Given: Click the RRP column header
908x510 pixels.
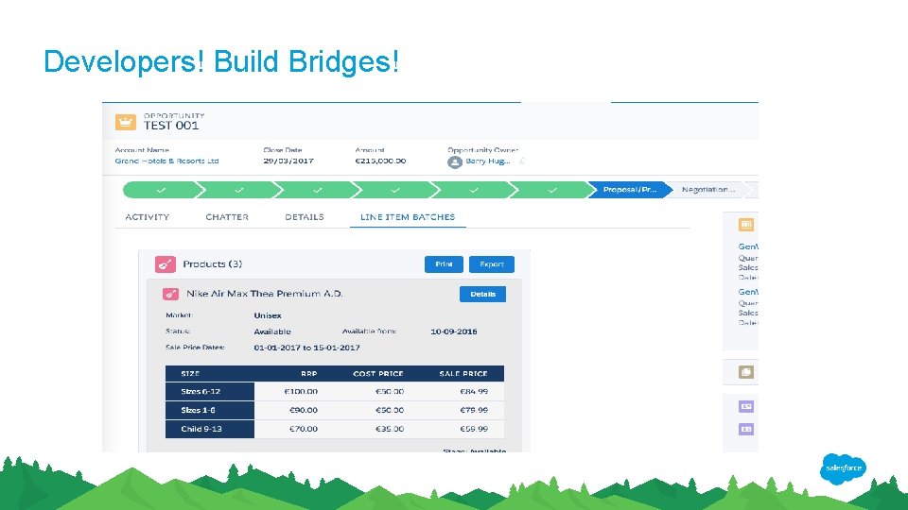Looking at the screenshot, I should 308,374.
